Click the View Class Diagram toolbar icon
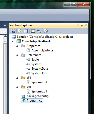The height and width of the screenshot is (114, 94). point(39,31)
